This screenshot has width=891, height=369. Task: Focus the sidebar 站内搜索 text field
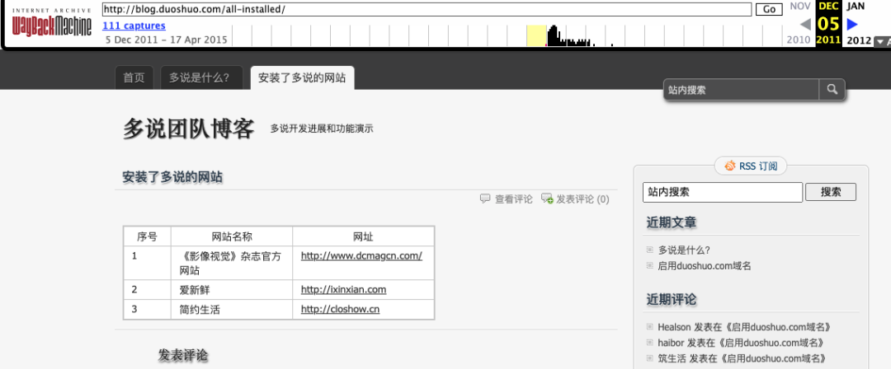722,192
